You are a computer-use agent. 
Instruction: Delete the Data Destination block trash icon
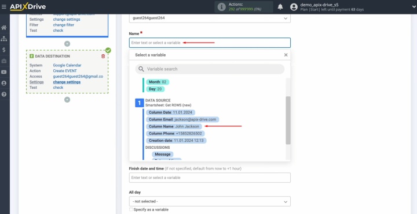[103, 56]
